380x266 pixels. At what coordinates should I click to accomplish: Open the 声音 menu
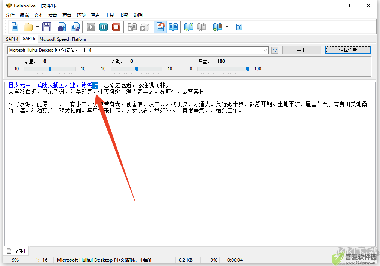[x=67, y=15]
